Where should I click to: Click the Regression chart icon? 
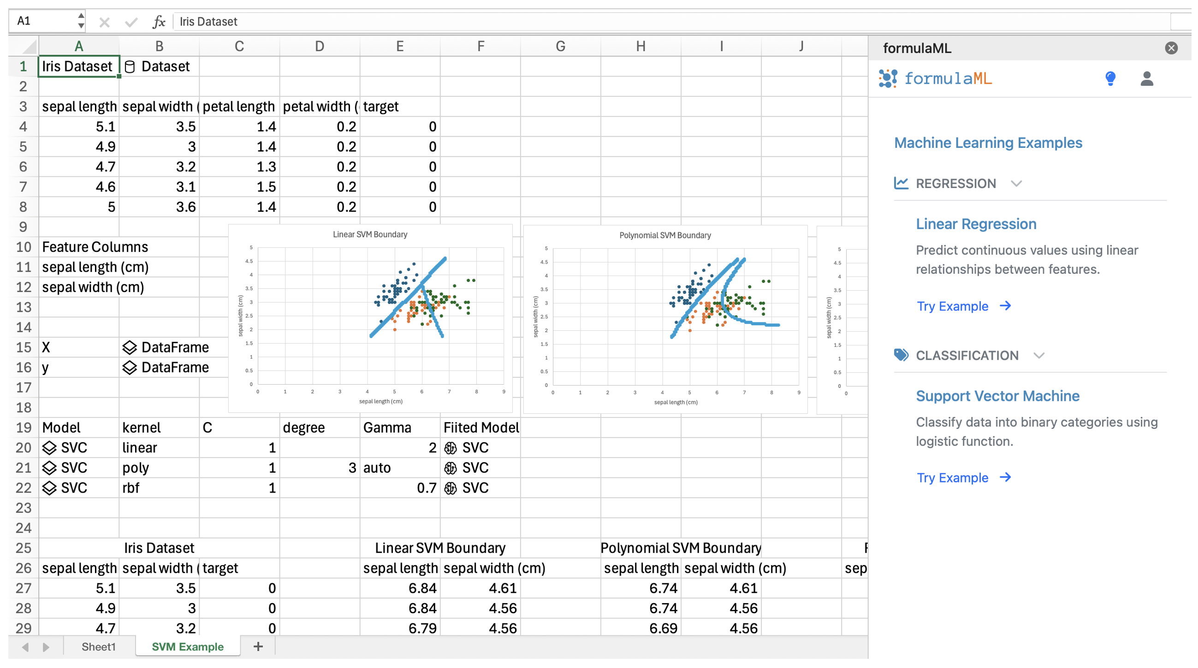coord(901,183)
